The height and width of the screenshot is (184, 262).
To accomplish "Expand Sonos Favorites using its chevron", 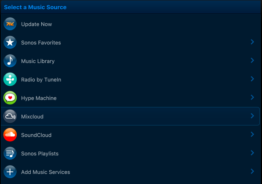I will (x=252, y=42).
